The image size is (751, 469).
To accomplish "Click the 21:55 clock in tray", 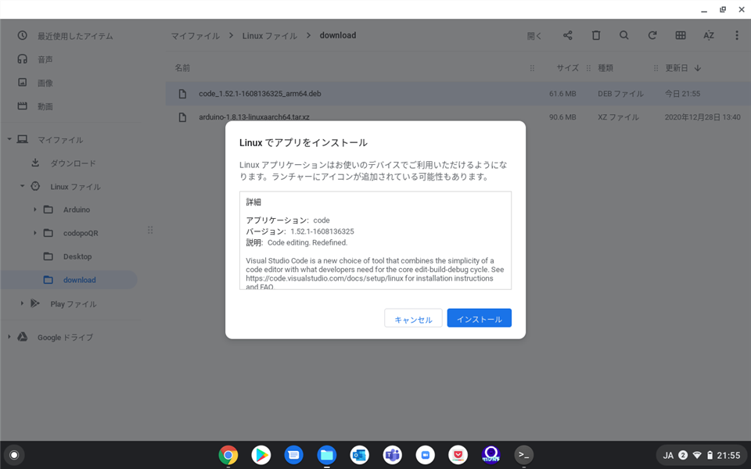I will click(x=728, y=456).
